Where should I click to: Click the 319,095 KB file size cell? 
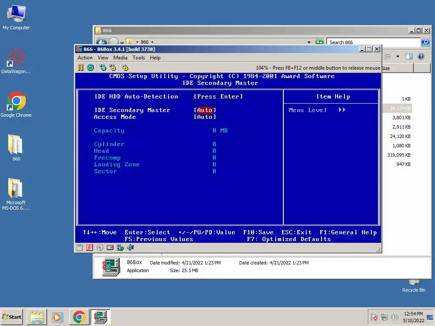pyautogui.click(x=398, y=155)
